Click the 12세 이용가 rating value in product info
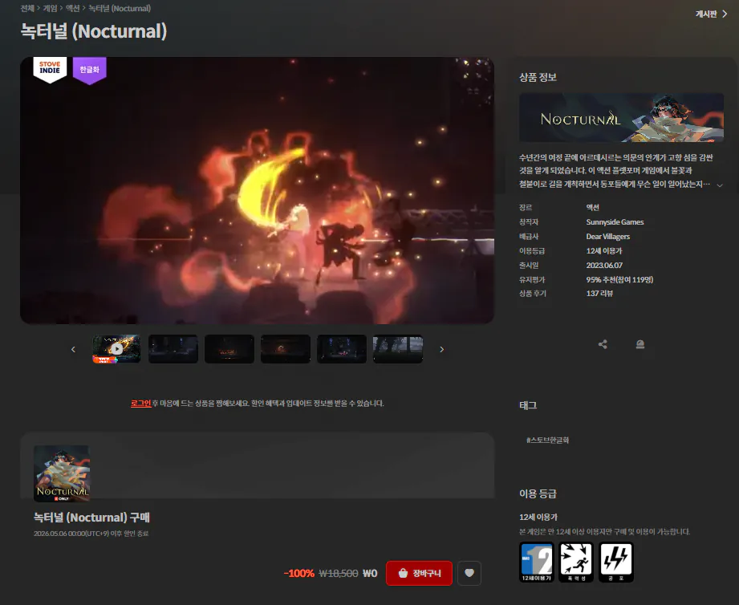Image resolution: width=739 pixels, height=605 pixels. click(604, 250)
